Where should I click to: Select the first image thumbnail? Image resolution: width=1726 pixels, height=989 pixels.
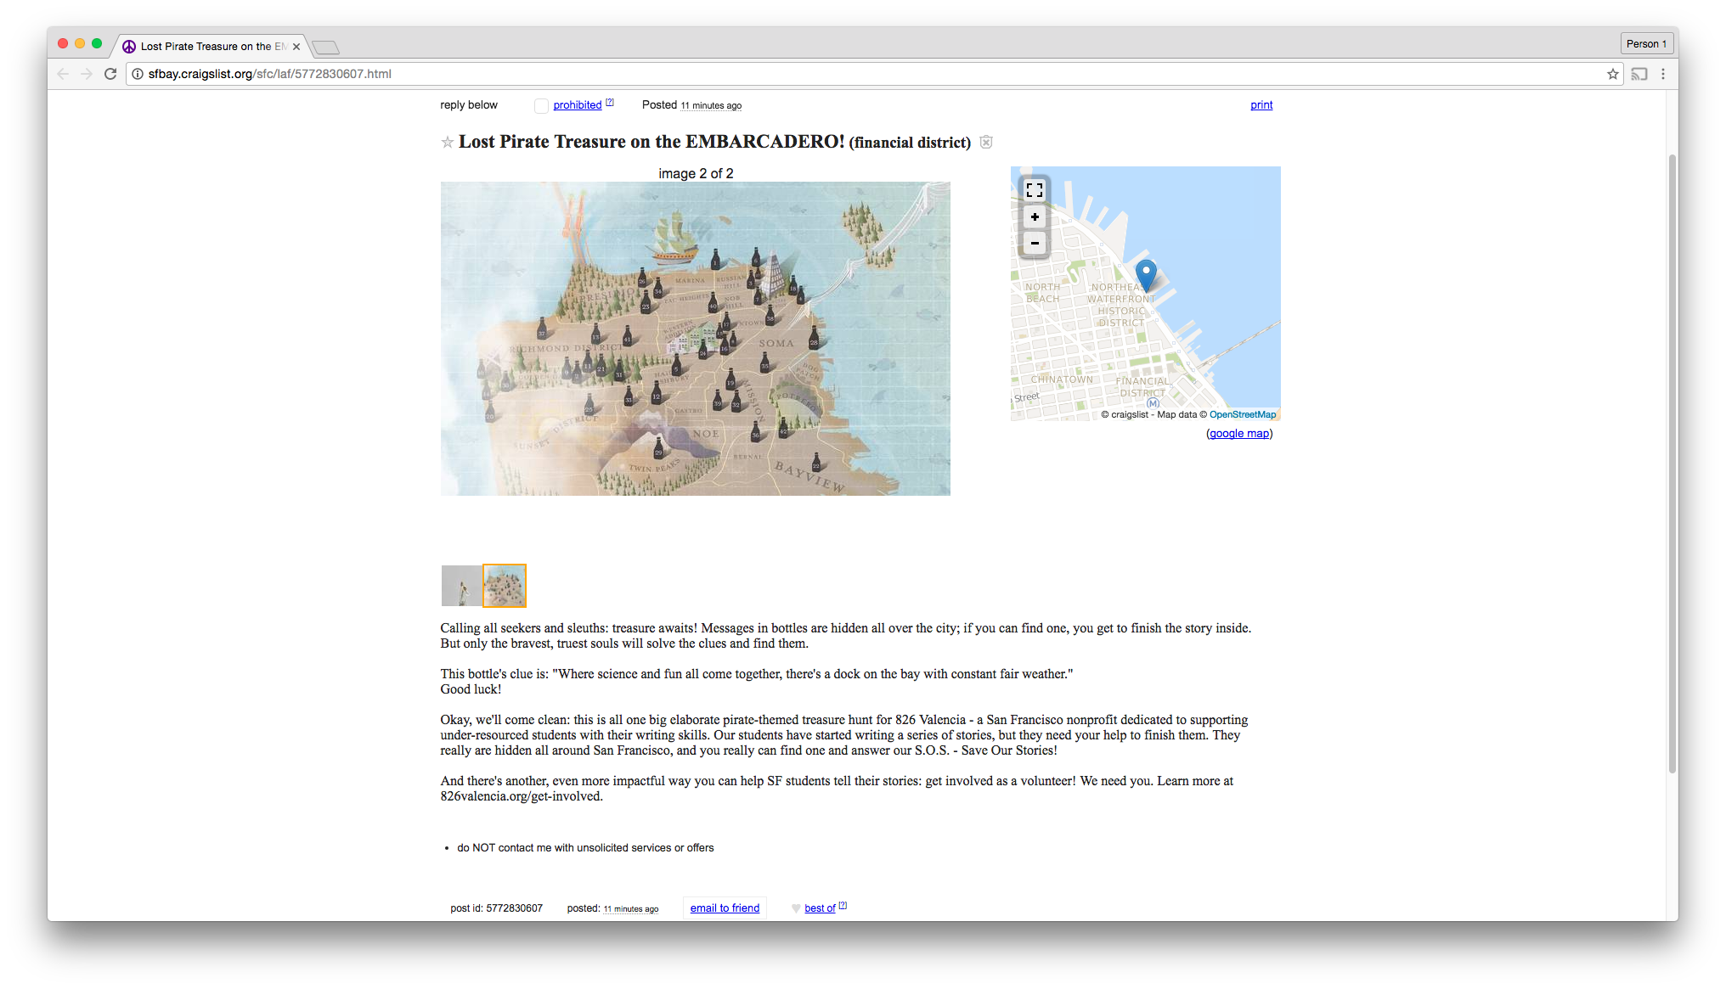pyautogui.click(x=462, y=586)
